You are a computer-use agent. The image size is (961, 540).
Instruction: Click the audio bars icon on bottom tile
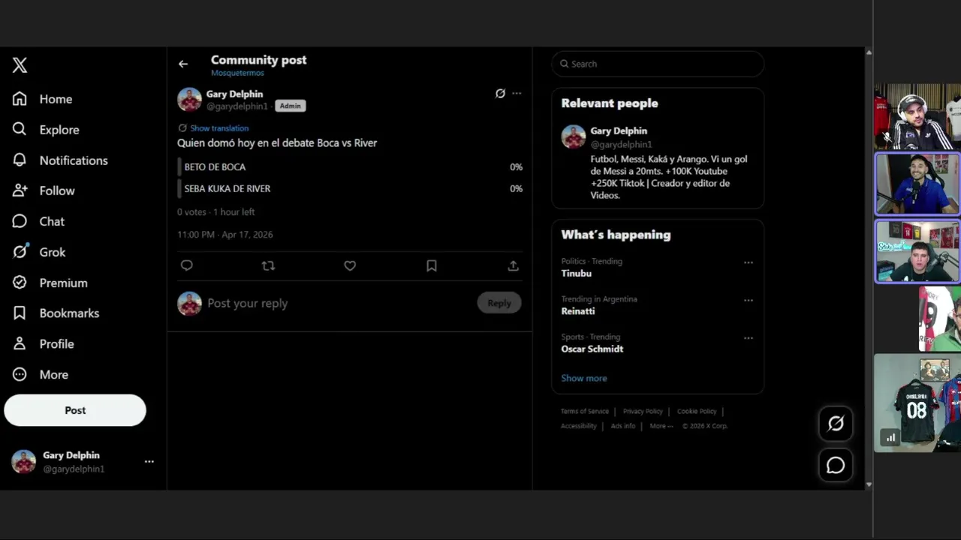(x=890, y=438)
